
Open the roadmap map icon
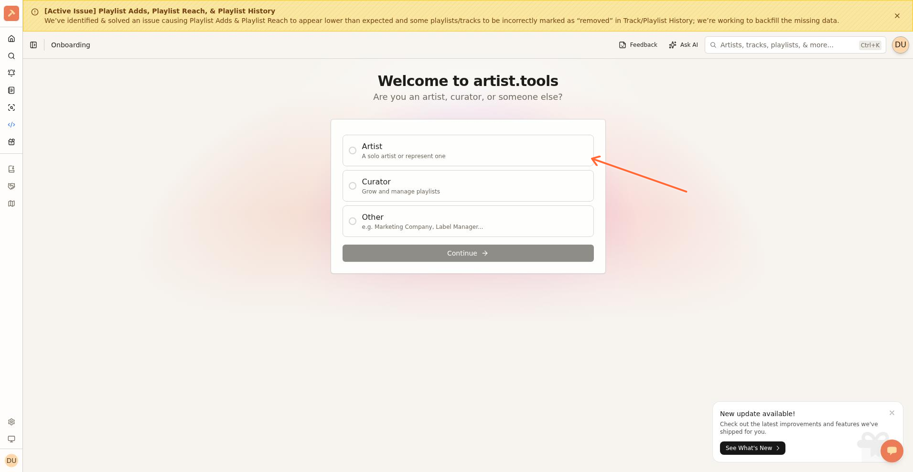[11, 204]
